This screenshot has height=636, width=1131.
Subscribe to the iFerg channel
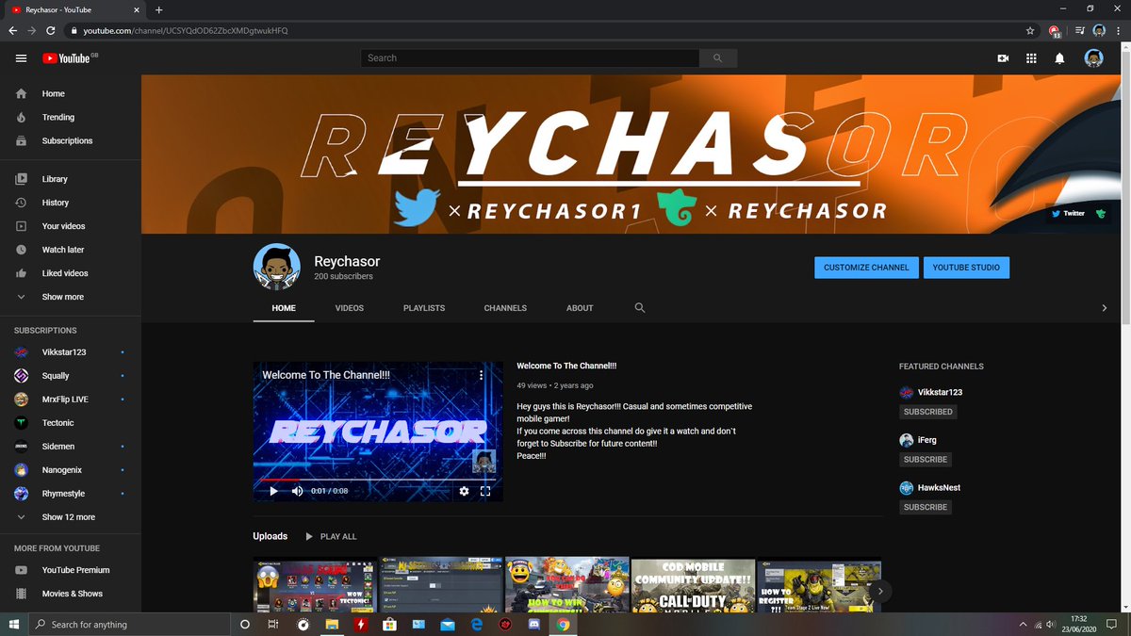tap(926, 460)
